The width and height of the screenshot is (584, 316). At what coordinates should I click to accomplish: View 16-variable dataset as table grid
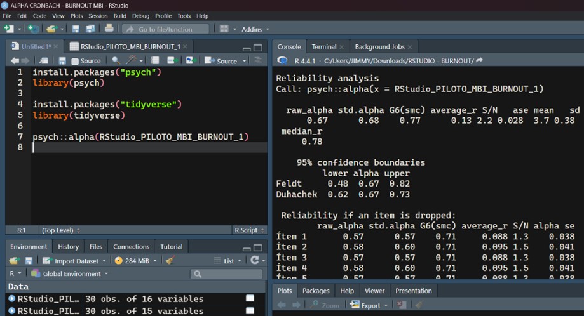point(250,298)
